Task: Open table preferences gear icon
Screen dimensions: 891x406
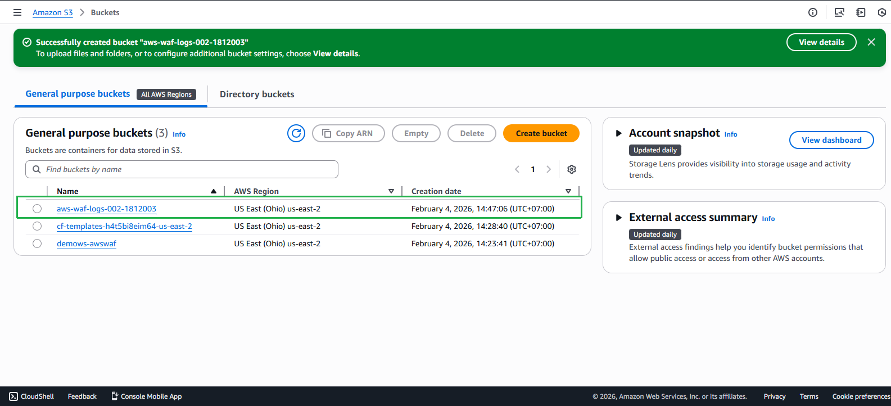Action: click(572, 169)
